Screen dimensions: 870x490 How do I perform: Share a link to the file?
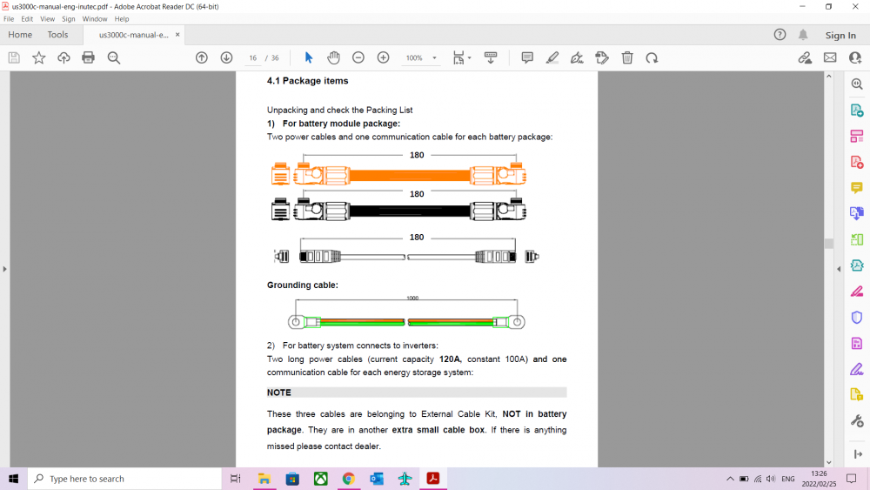(x=805, y=57)
